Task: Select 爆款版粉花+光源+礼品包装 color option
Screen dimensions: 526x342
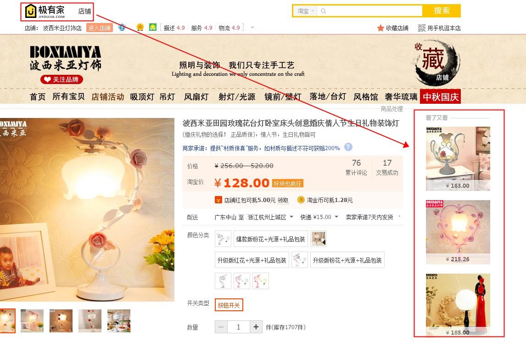Action: point(270,239)
